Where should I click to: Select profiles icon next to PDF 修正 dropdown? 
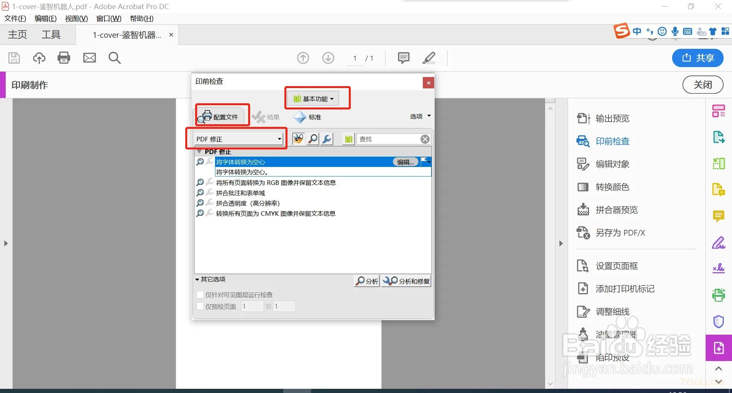299,139
